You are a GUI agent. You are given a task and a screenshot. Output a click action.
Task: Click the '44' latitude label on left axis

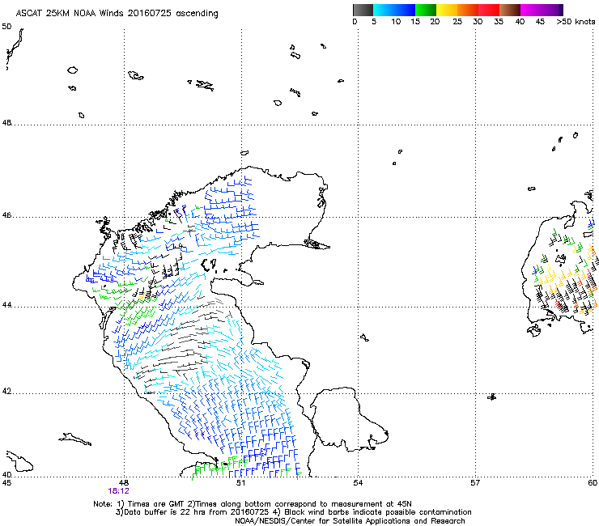(6, 305)
